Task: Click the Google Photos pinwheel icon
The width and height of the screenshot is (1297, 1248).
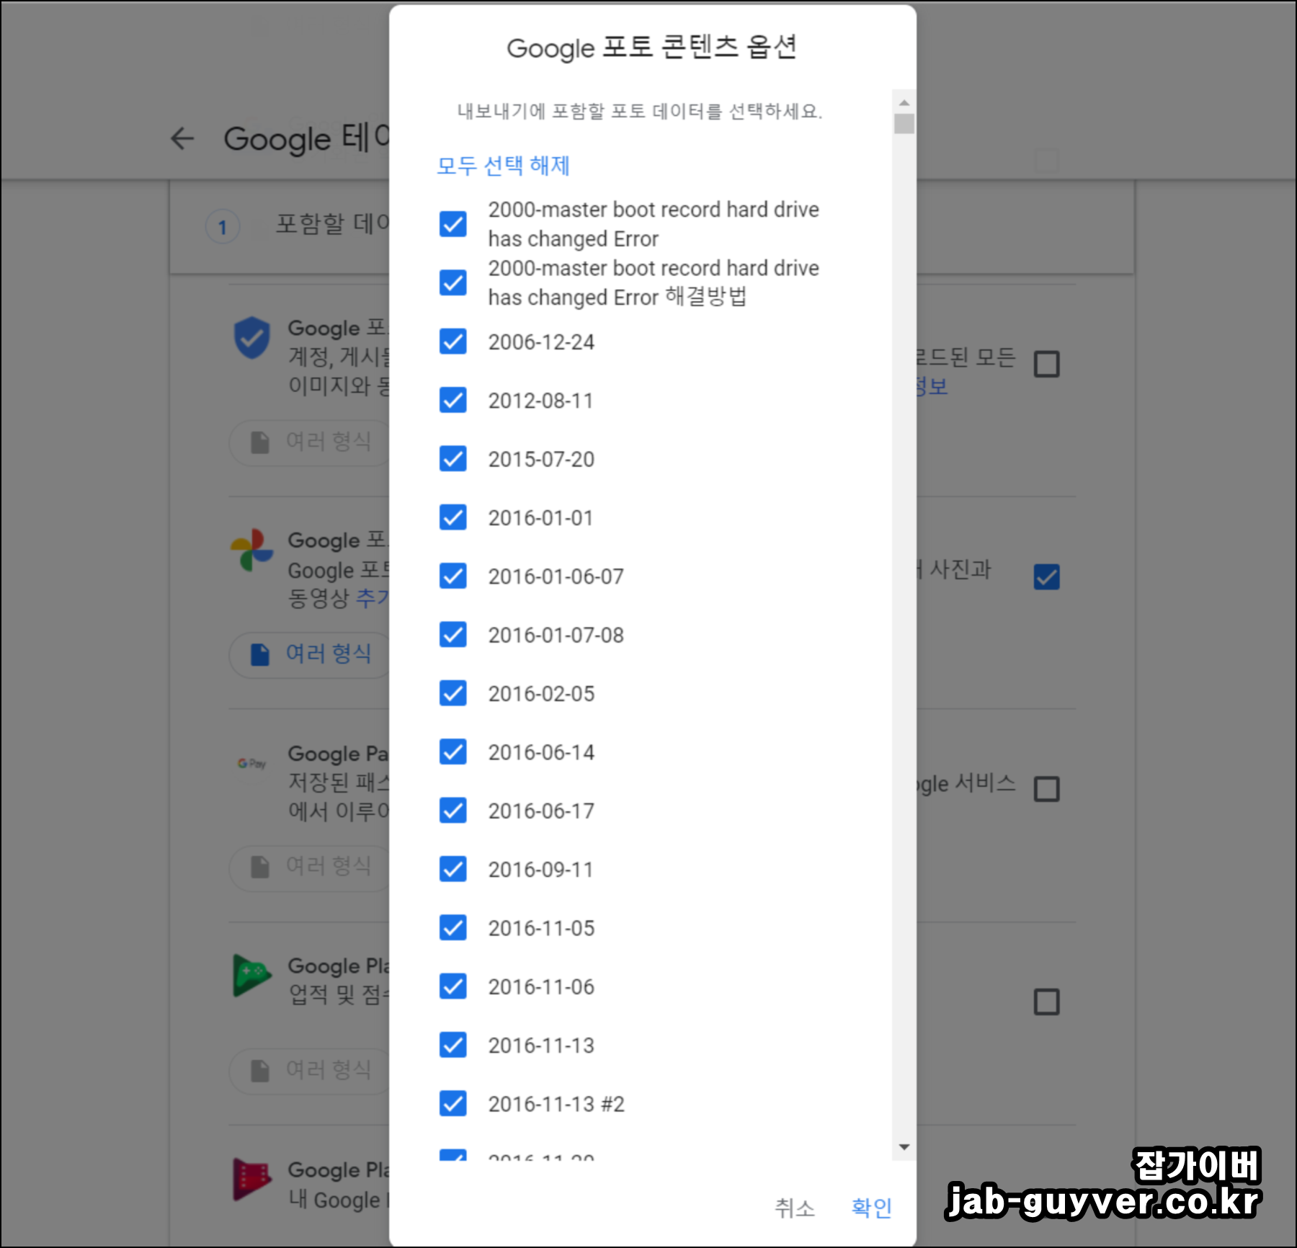Action: (251, 550)
